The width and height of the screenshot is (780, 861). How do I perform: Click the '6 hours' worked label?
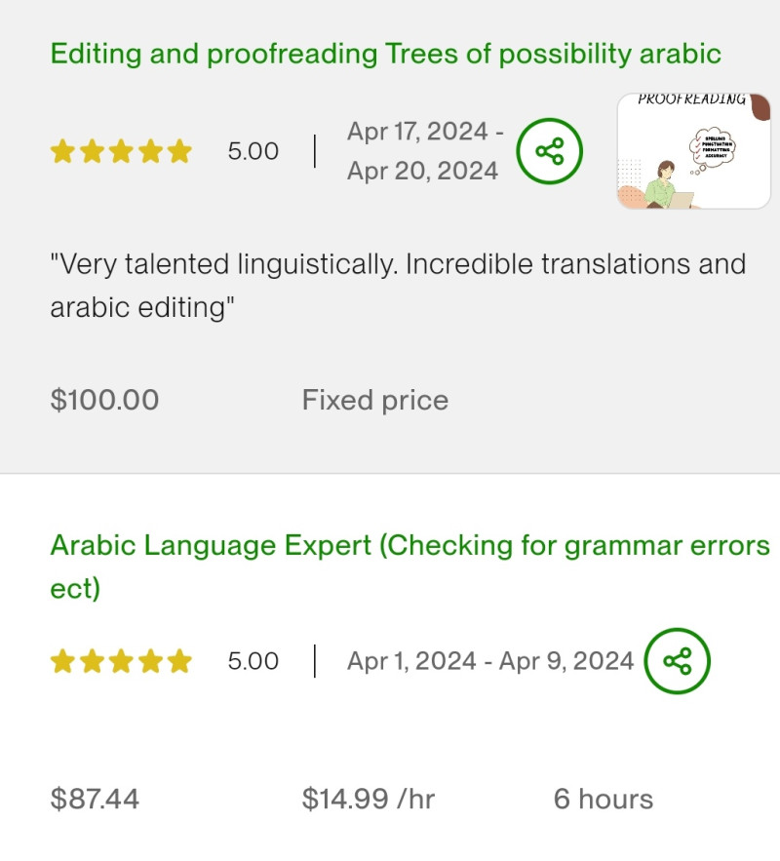point(603,800)
